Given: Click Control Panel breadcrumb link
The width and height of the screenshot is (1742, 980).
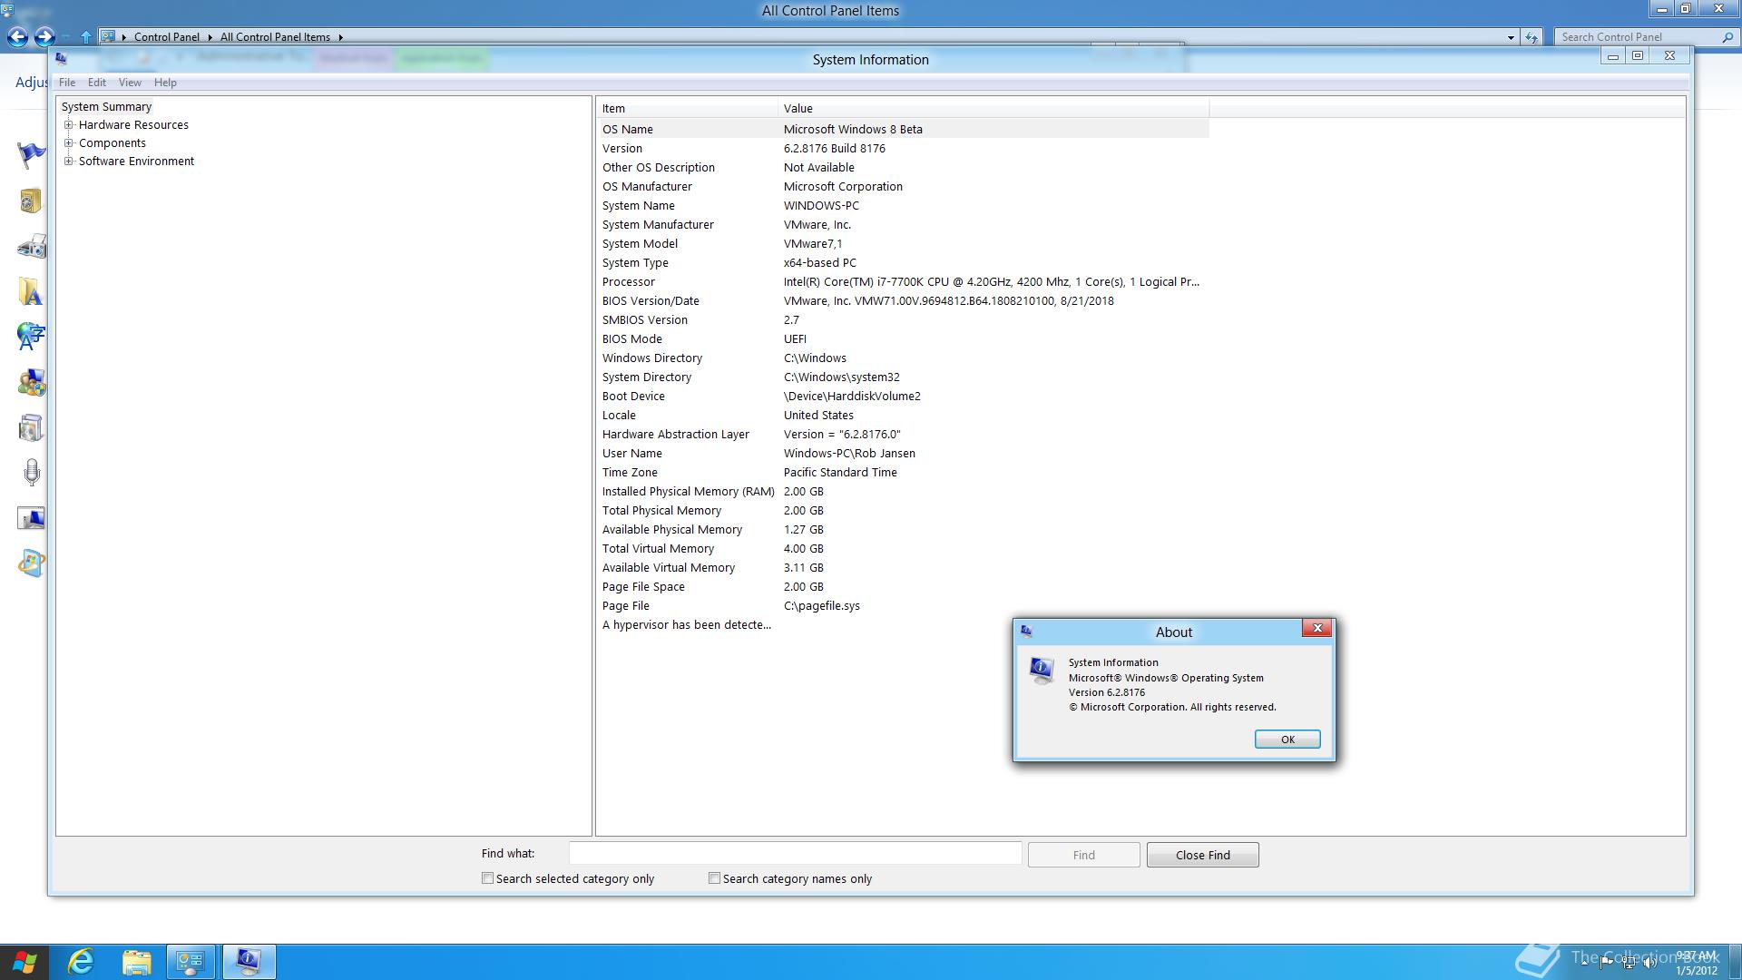Looking at the screenshot, I should coord(167,37).
